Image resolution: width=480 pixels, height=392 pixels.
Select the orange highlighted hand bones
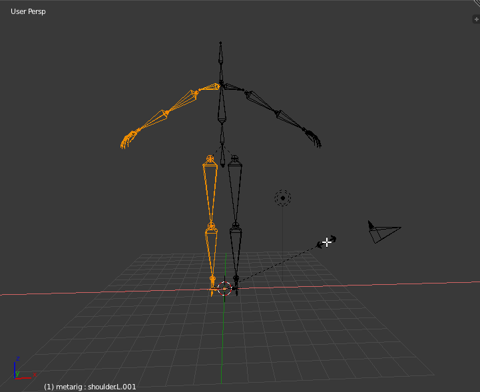(x=128, y=140)
